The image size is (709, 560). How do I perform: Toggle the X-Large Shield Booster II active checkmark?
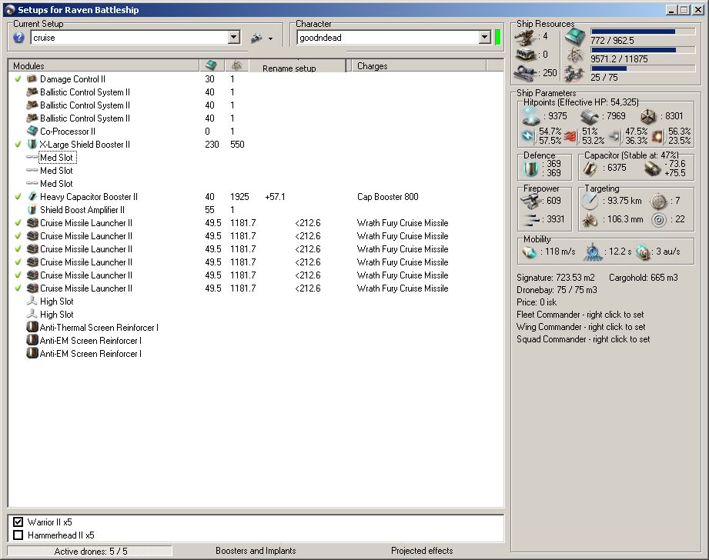18,145
